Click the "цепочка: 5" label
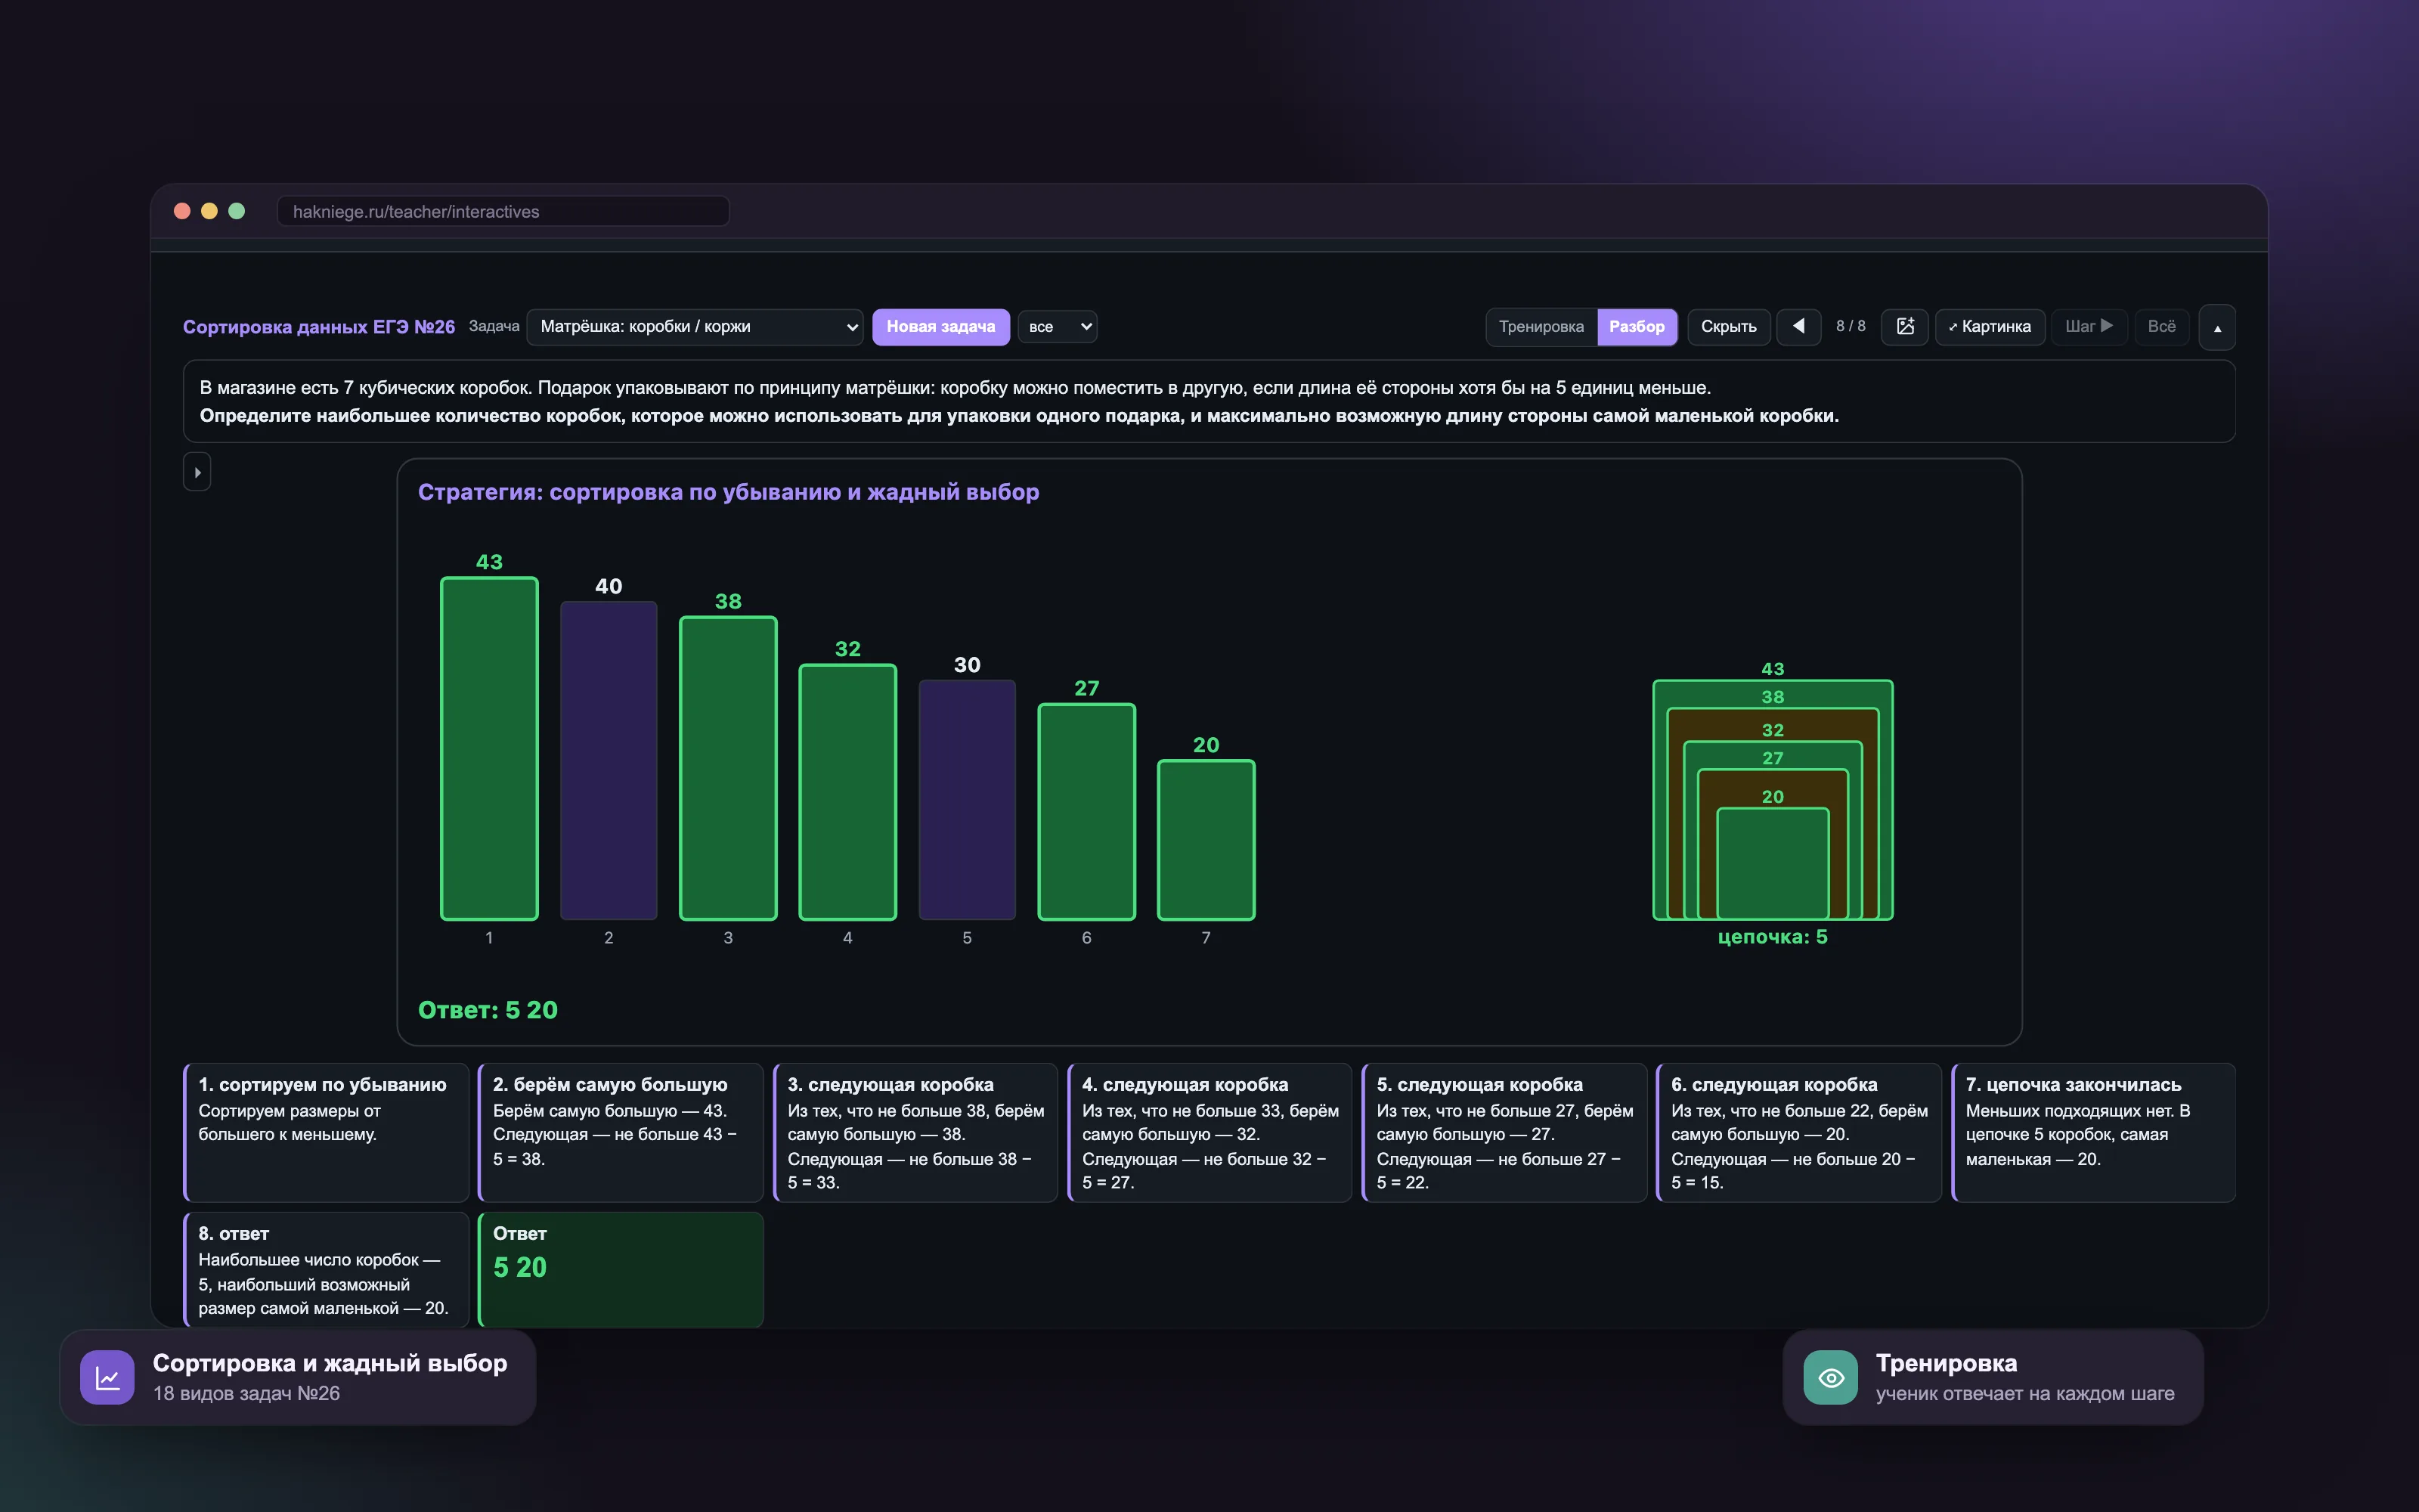This screenshot has height=1512, width=2419. tap(1772, 937)
